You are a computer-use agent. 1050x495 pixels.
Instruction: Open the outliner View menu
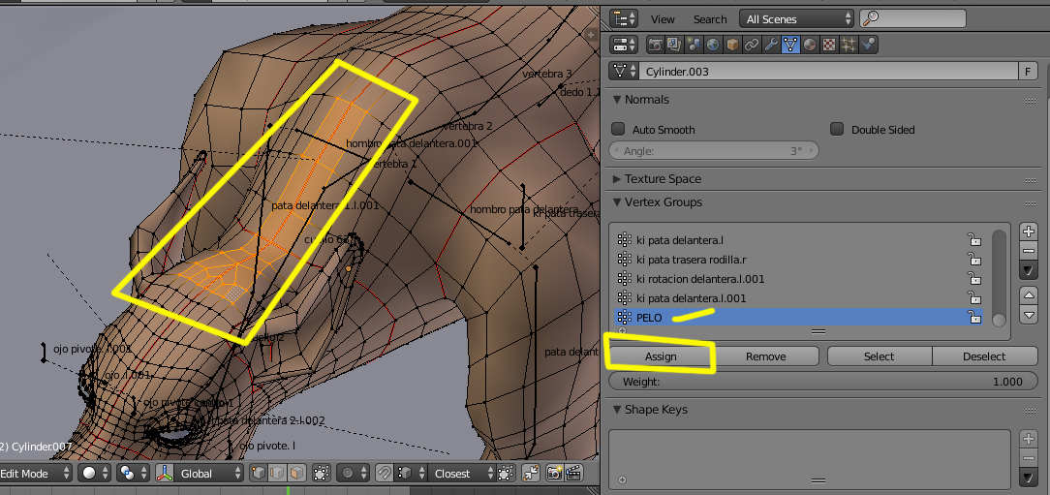point(663,19)
